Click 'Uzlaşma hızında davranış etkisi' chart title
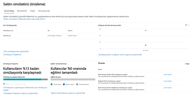 pos(110,25)
